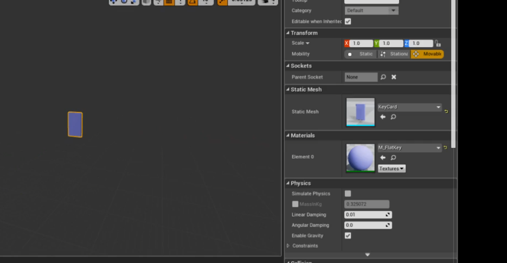Toggle rotation snapping triangle icon

(x=192, y=2)
